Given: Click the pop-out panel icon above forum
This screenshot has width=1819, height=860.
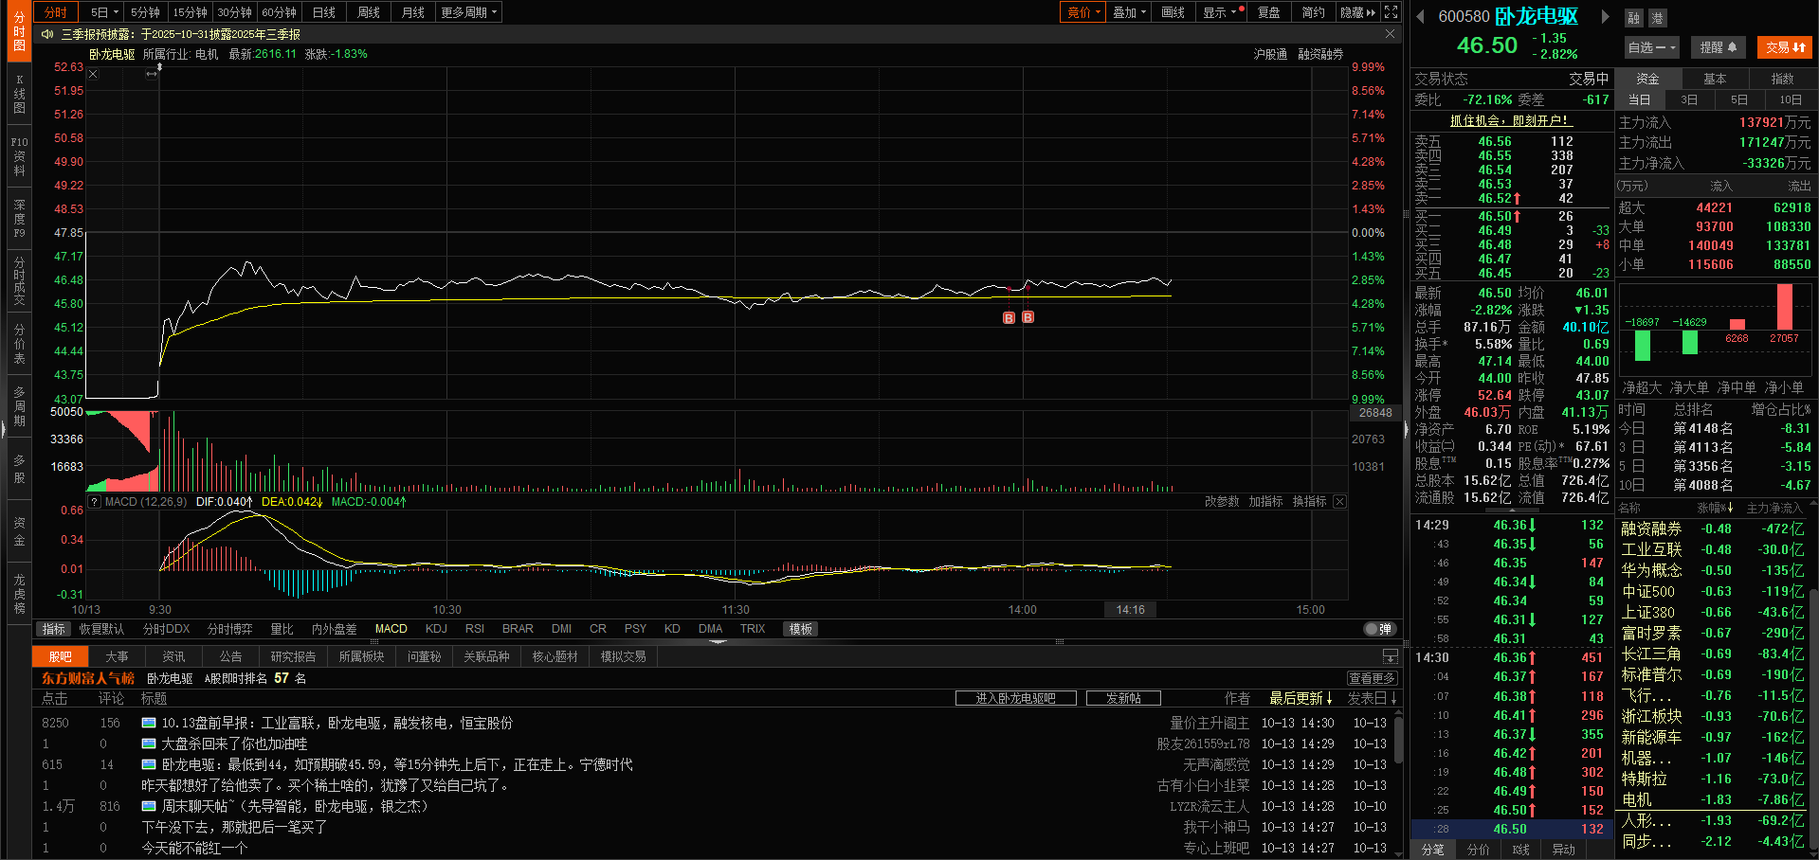Looking at the screenshot, I should (1390, 656).
